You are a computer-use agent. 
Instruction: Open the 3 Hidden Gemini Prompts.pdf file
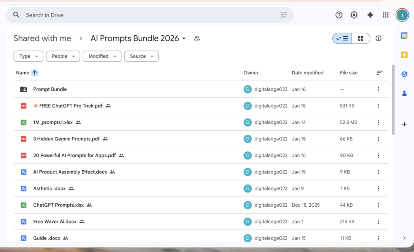tap(66, 139)
